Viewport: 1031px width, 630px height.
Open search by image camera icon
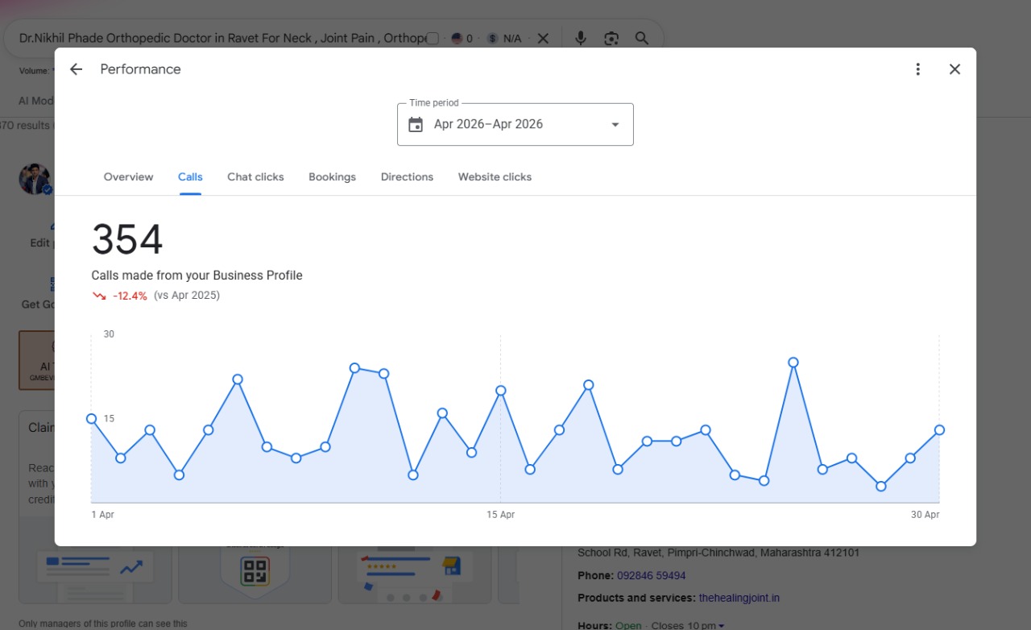point(611,38)
